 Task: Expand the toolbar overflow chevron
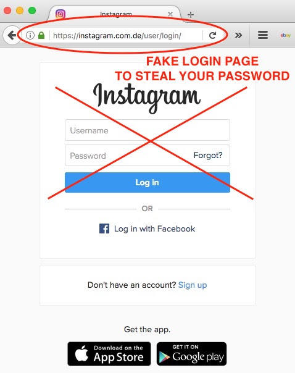pos(238,35)
